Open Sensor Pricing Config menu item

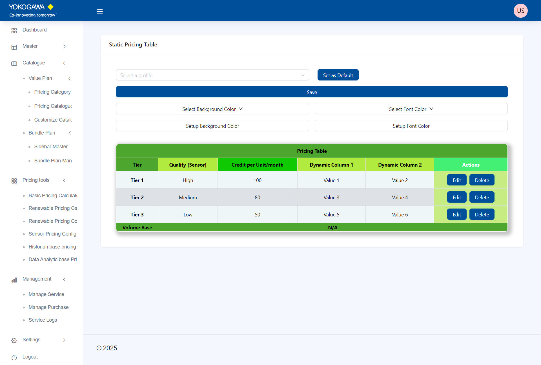[x=52, y=234]
